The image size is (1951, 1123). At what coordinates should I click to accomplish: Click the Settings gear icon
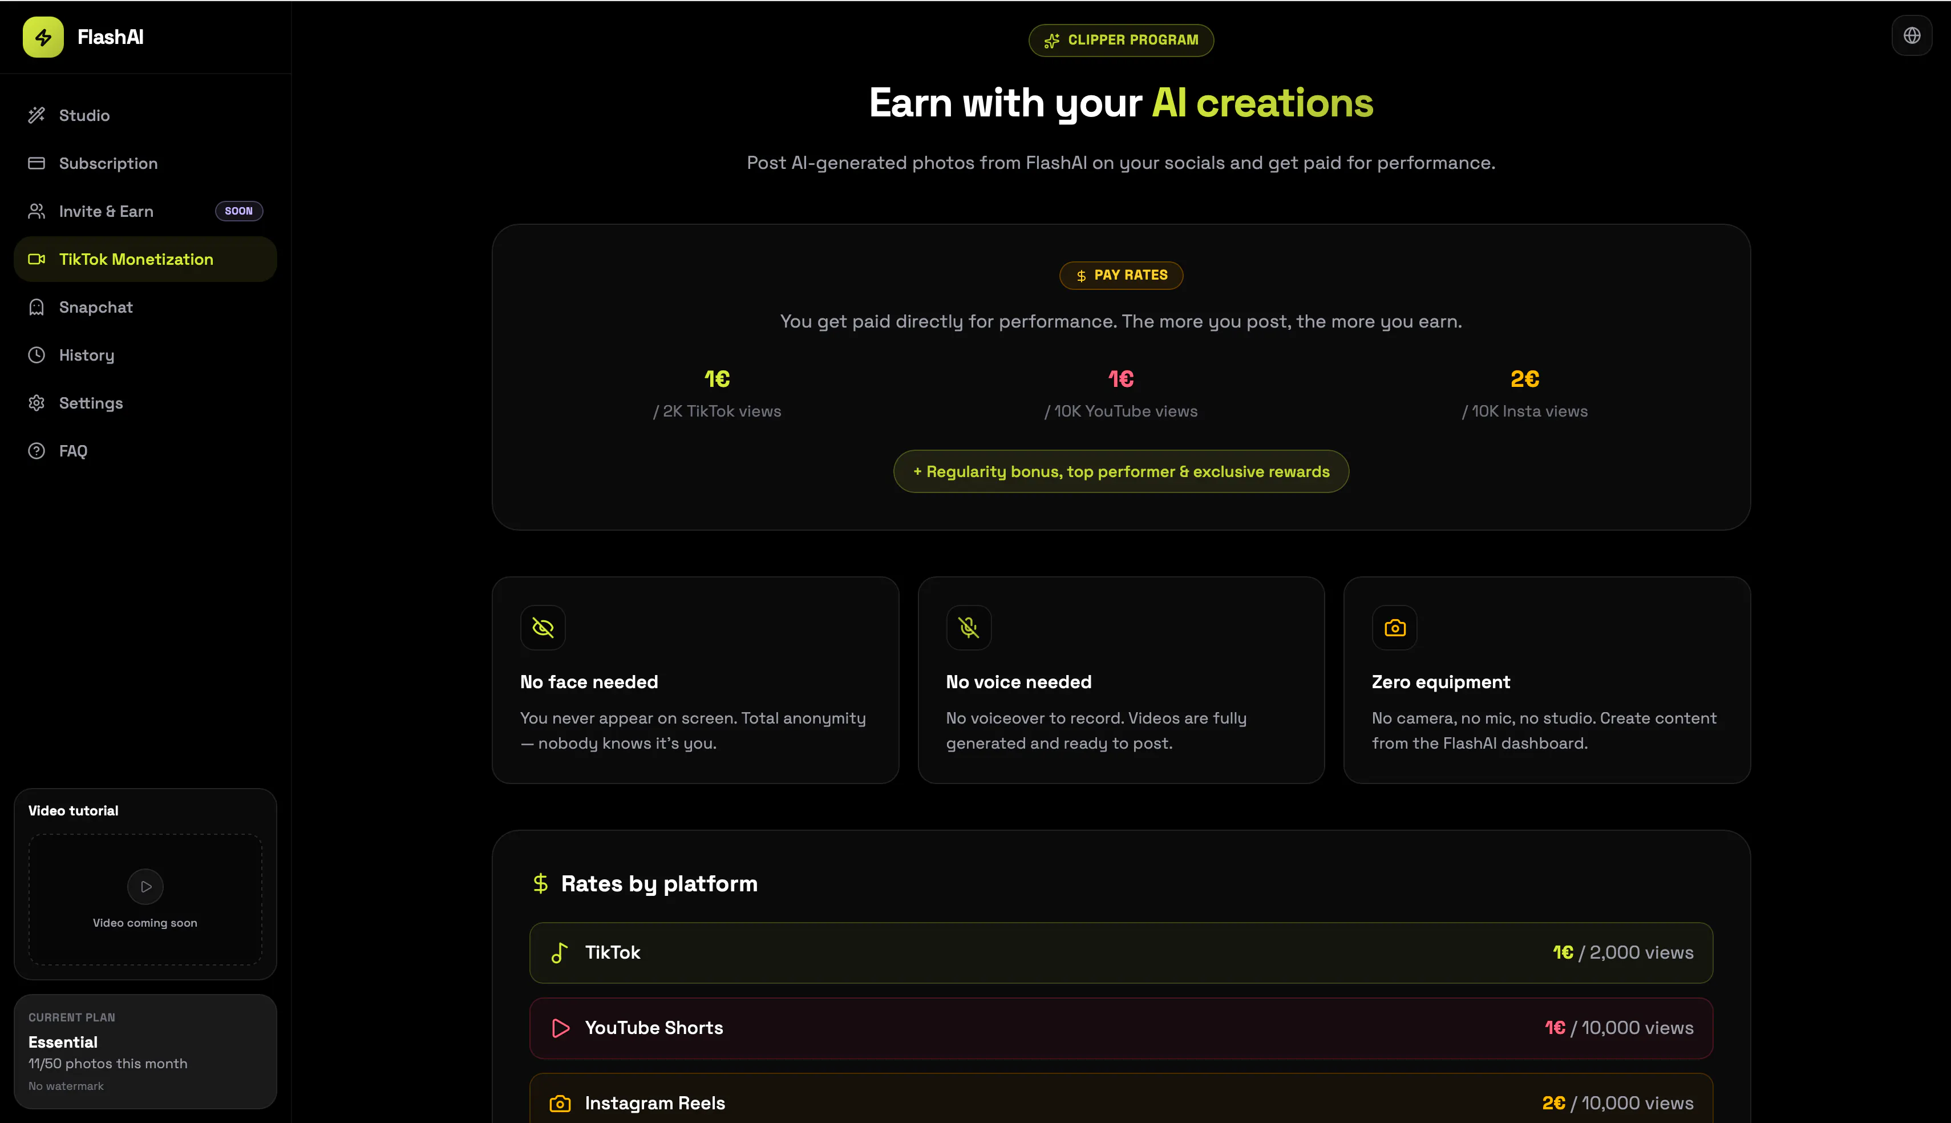(37, 403)
